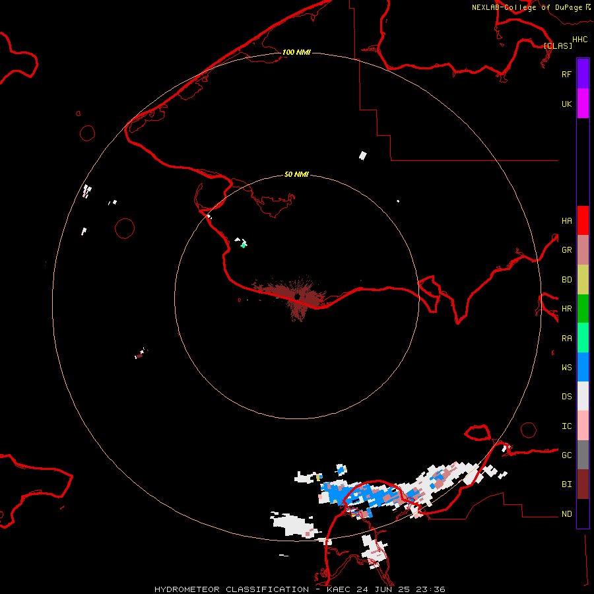The height and width of the screenshot is (594, 594).
Task: Click the 100 NMI range ring label
Action: click(296, 52)
